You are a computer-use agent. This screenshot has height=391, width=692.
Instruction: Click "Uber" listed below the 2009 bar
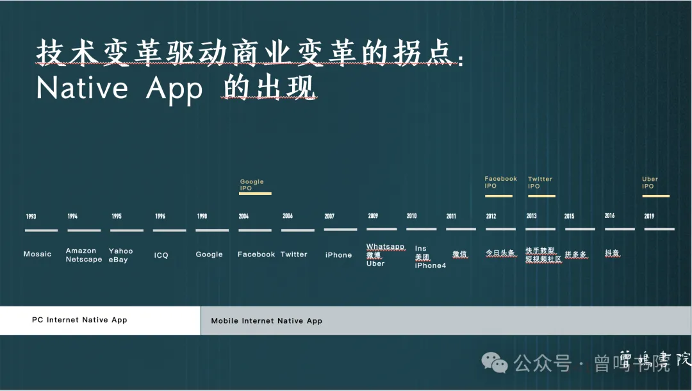tap(375, 263)
